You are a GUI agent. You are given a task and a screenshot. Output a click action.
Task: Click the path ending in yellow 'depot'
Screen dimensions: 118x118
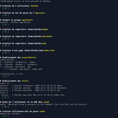pos(38,29)
